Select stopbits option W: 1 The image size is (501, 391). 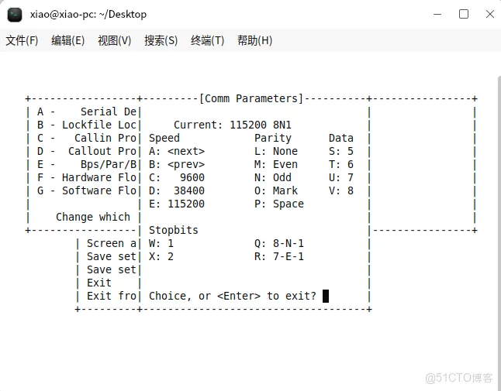point(161,243)
